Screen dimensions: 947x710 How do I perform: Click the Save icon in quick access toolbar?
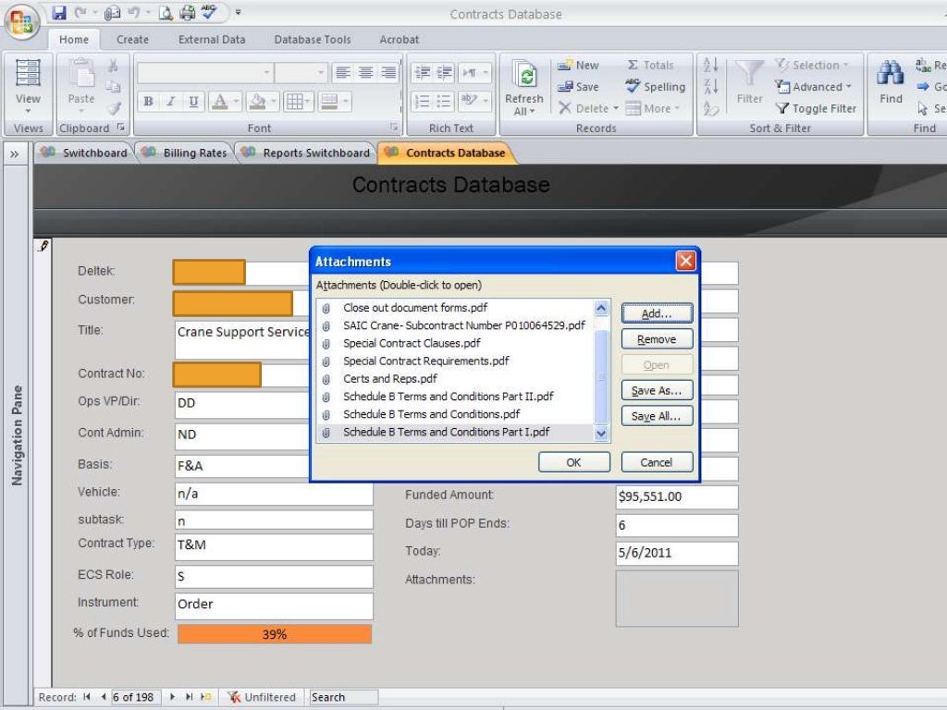58,12
